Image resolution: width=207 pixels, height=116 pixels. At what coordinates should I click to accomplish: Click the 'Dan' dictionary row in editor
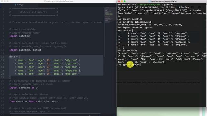click(x=48, y=70)
